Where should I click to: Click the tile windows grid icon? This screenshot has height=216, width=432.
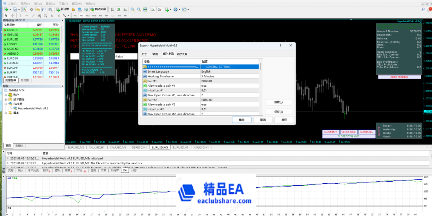coord(144,9)
